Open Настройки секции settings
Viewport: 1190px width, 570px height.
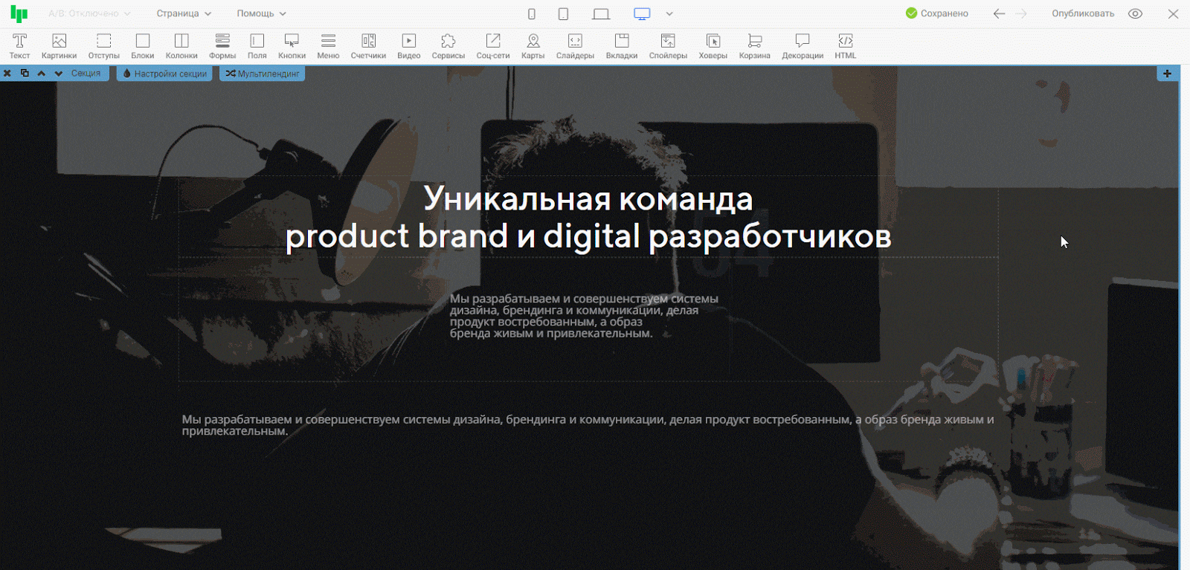164,74
